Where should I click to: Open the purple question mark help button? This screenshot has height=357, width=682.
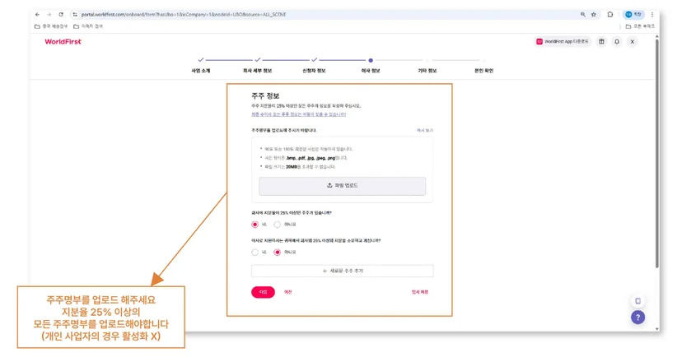[638, 318]
